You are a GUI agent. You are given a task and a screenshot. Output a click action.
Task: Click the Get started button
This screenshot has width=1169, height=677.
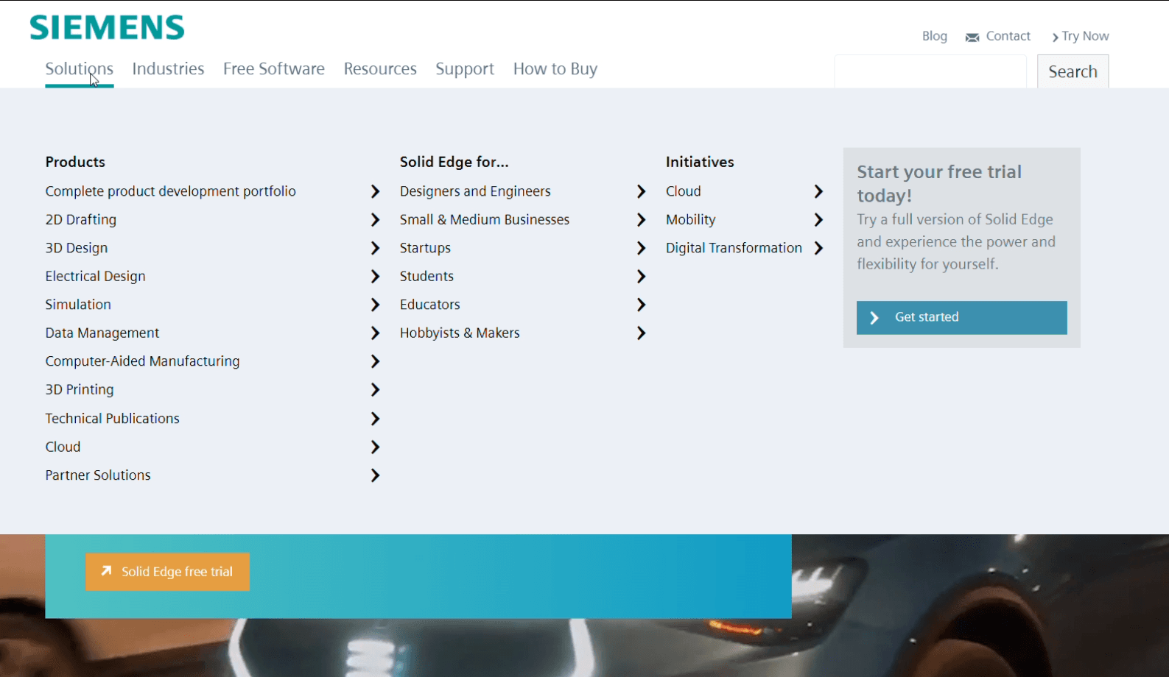pos(962,318)
